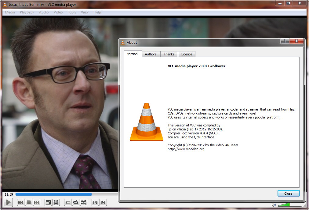Image resolution: width=309 pixels, height=210 pixels.
Task: Switch to the Thanks tab
Action: 169,54
